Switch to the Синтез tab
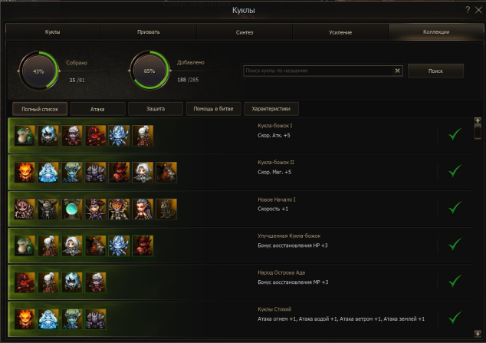Image resolution: width=486 pixels, height=343 pixels. (x=245, y=32)
